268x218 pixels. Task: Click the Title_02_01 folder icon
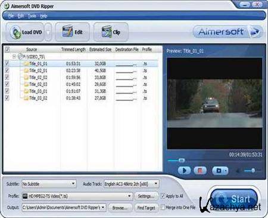(26, 70)
